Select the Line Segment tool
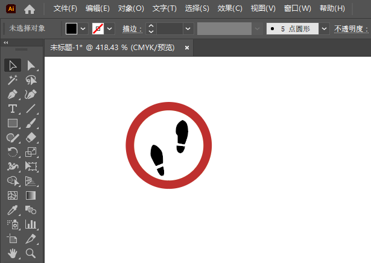The height and width of the screenshot is (263, 371). tap(31, 109)
